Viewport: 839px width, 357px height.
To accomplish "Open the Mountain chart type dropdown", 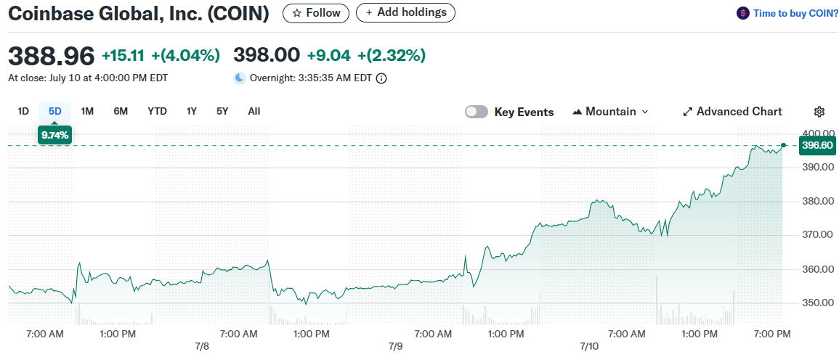I will tap(610, 112).
